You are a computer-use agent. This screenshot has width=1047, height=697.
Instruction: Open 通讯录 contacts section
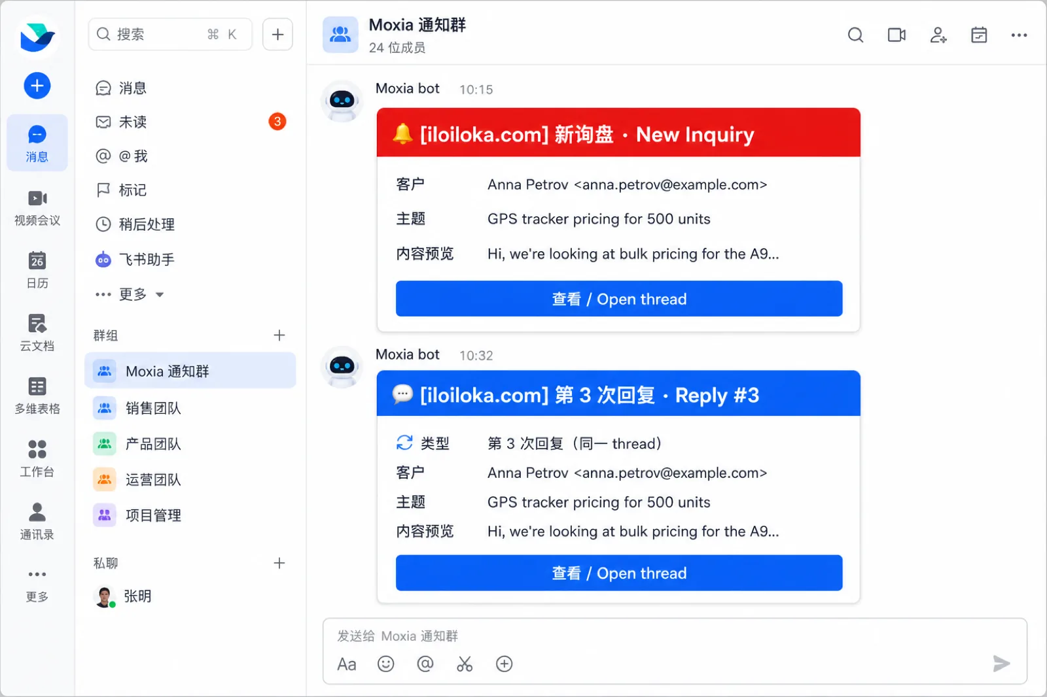coord(37,521)
